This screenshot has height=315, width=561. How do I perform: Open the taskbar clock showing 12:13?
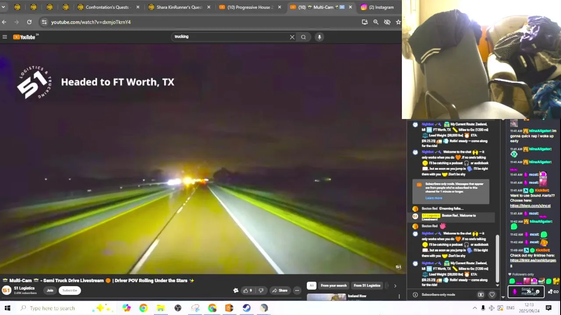click(529, 308)
